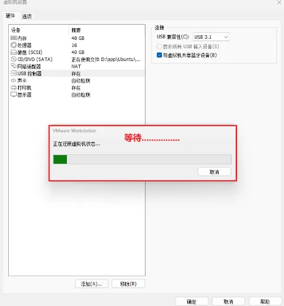284x306 pixels.
Task: Click the 移除(R) remove button
Action: pos(129,284)
